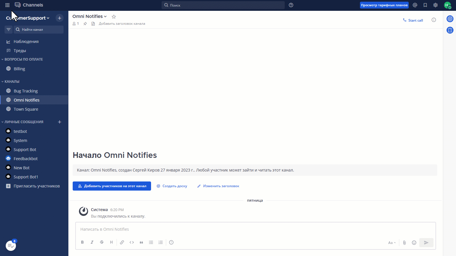Open onboarding tasks checklist button
456x256 pixels.
11,246
